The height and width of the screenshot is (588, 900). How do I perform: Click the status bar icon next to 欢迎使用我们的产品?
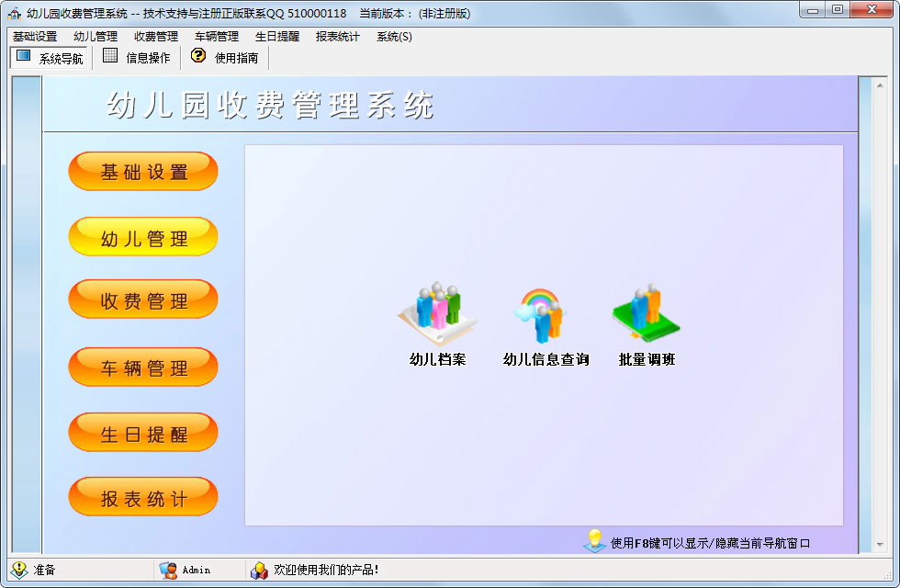tap(259, 570)
